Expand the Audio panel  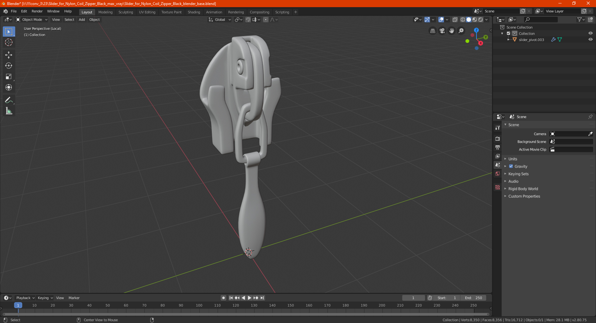tap(513, 181)
